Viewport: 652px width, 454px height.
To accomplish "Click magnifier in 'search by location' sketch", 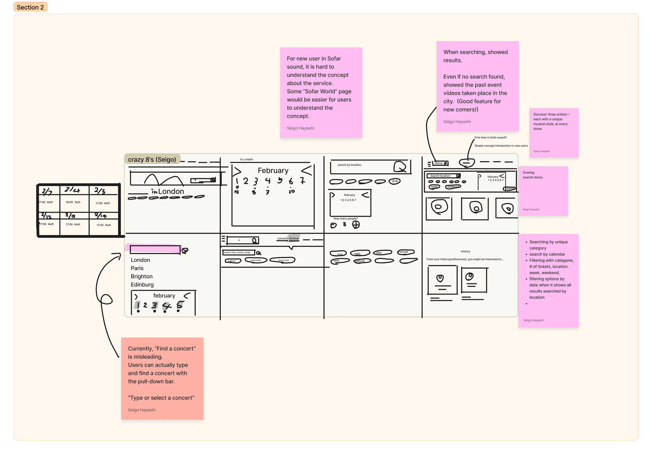I will click(x=400, y=166).
